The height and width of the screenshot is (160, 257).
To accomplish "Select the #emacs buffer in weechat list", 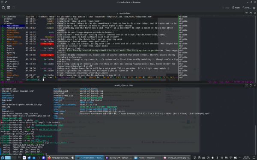I will point(10,48).
